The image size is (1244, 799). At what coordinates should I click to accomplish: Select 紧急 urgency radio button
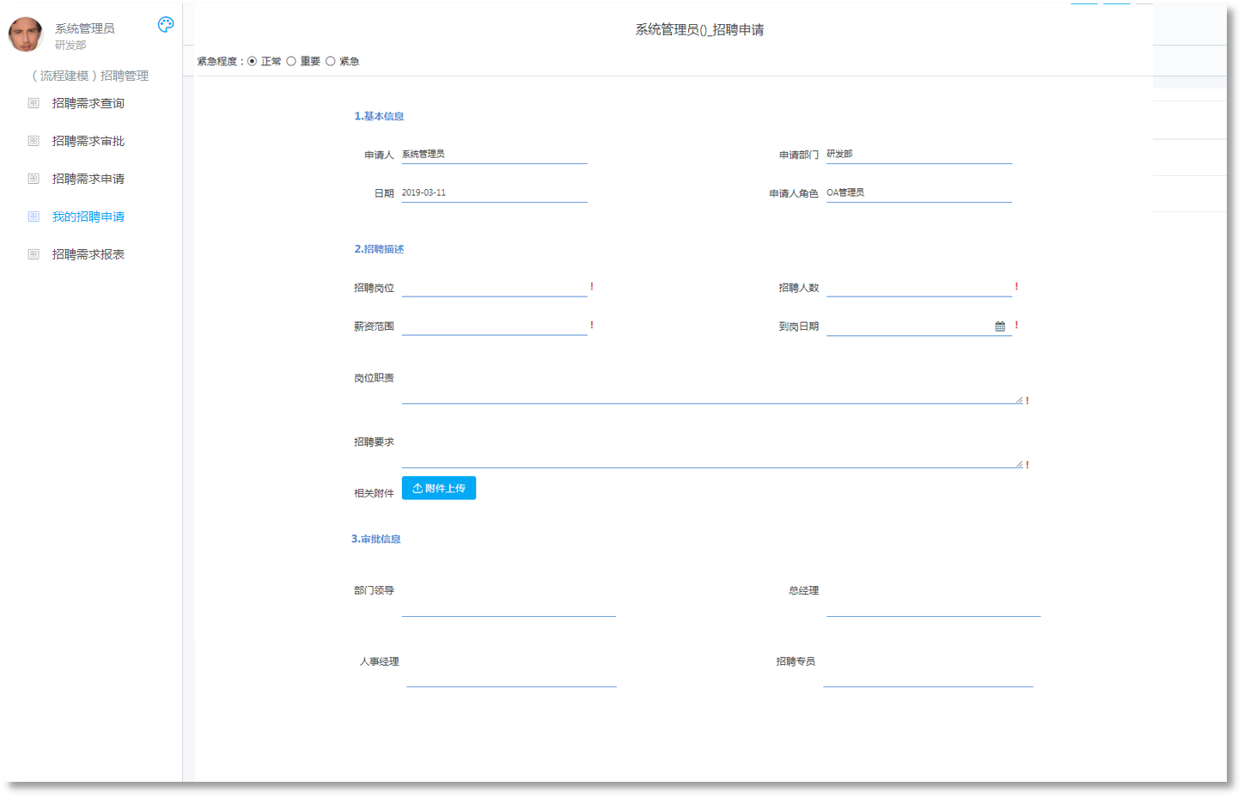click(330, 61)
